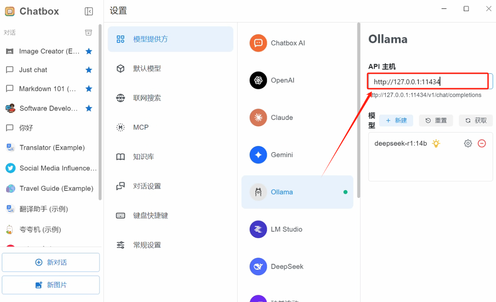496x302 pixels.
Task: Click the Chatbox logo icon
Action: 10,11
